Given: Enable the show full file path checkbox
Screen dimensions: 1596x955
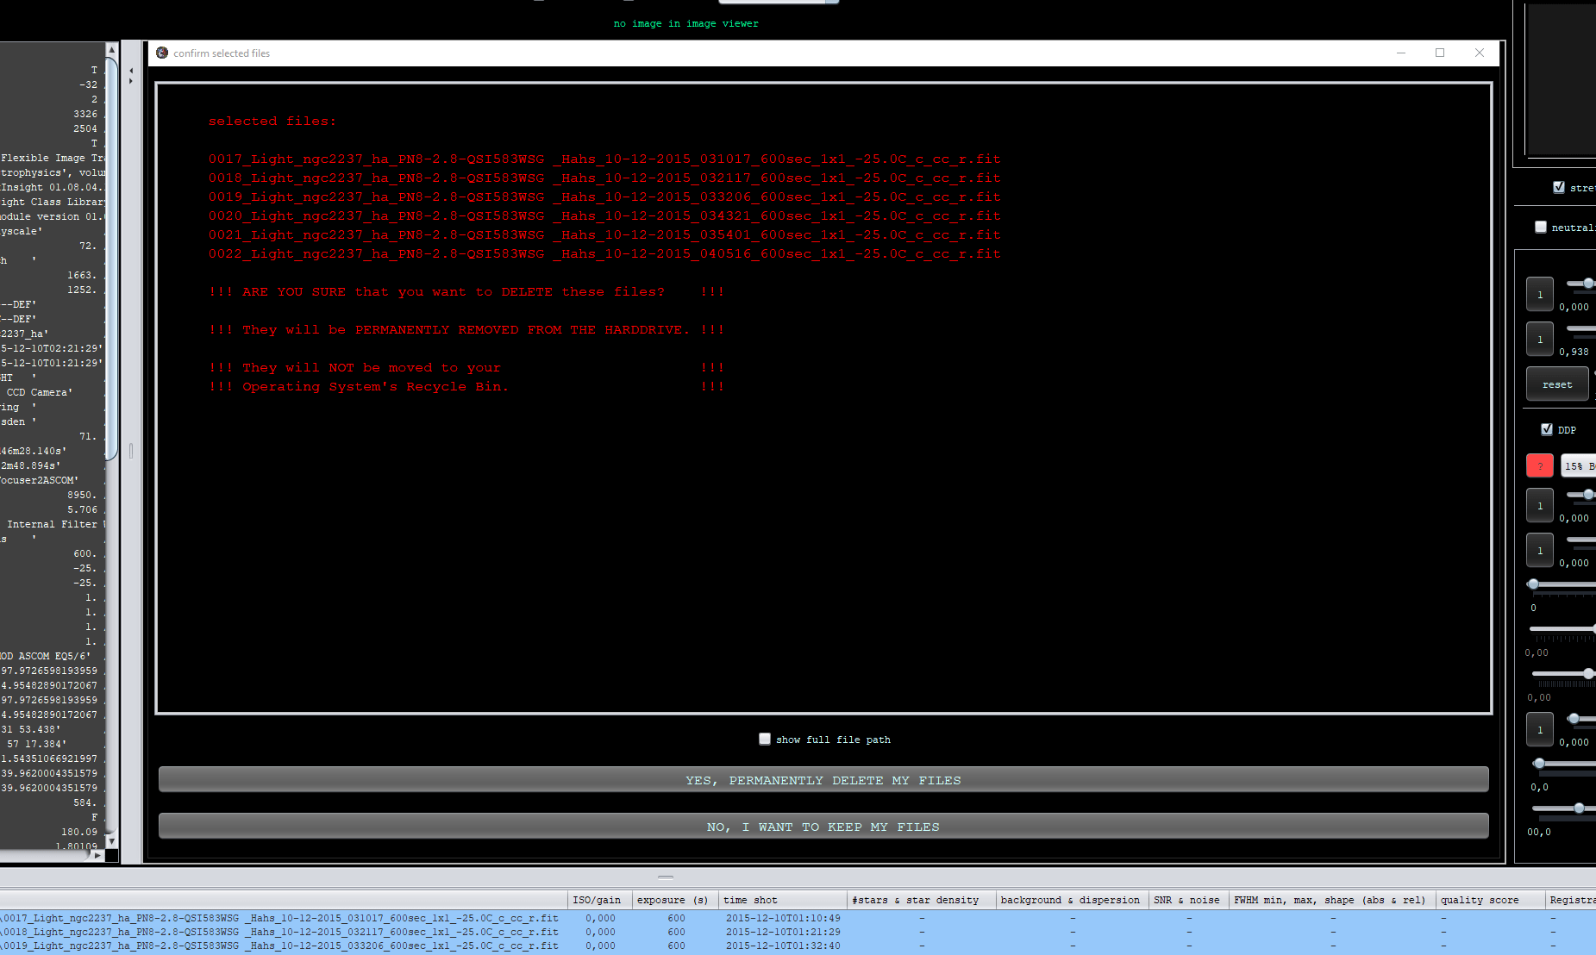Looking at the screenshot, I should coord(765,739).
